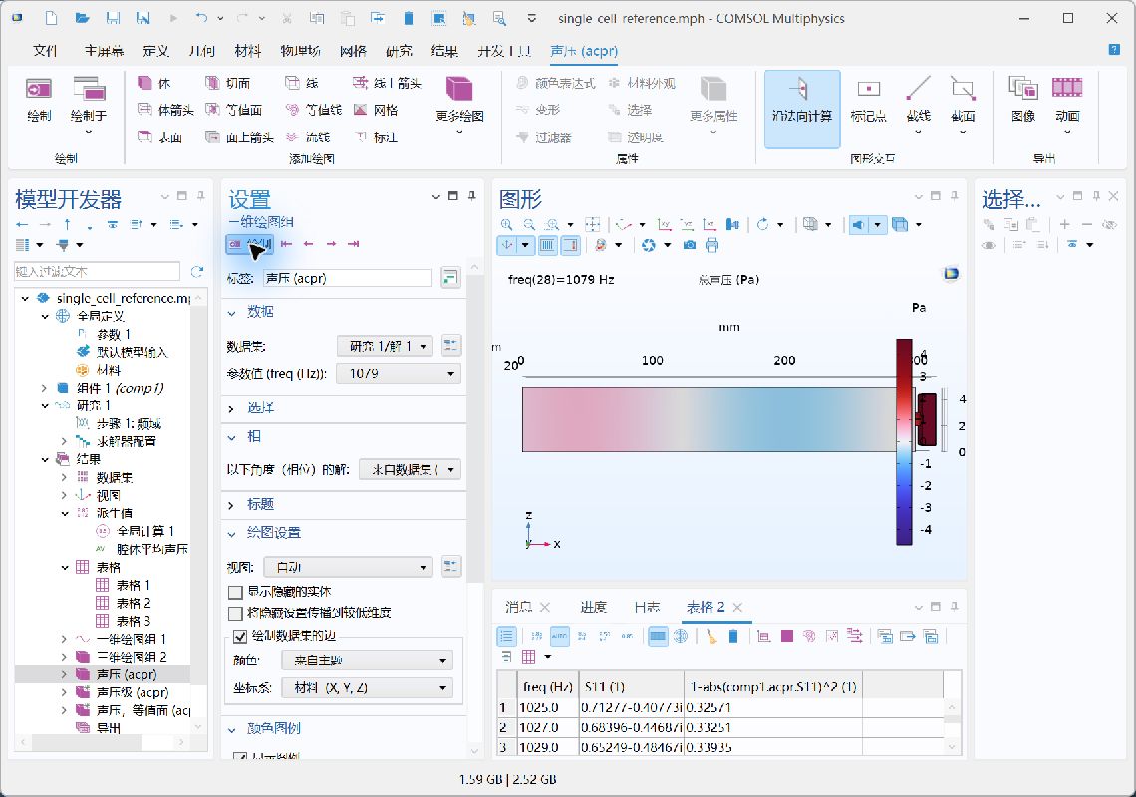Open the More Plots (更多绘图) dropdown

[459, 106]
